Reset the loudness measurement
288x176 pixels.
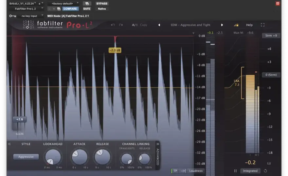(265, 171)
